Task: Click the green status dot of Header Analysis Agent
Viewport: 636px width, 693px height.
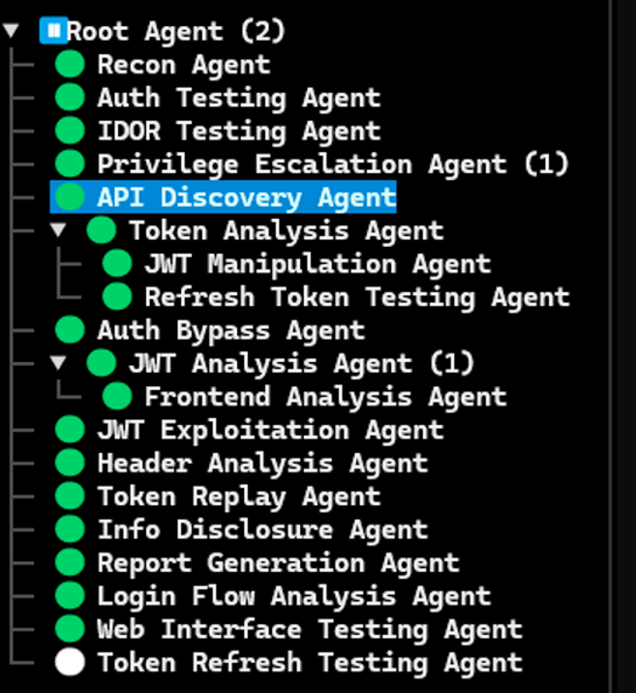Action: pos(70,463)
